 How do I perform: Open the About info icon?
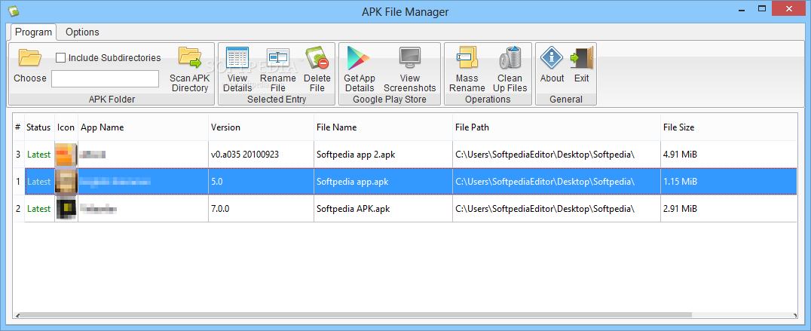552,58
